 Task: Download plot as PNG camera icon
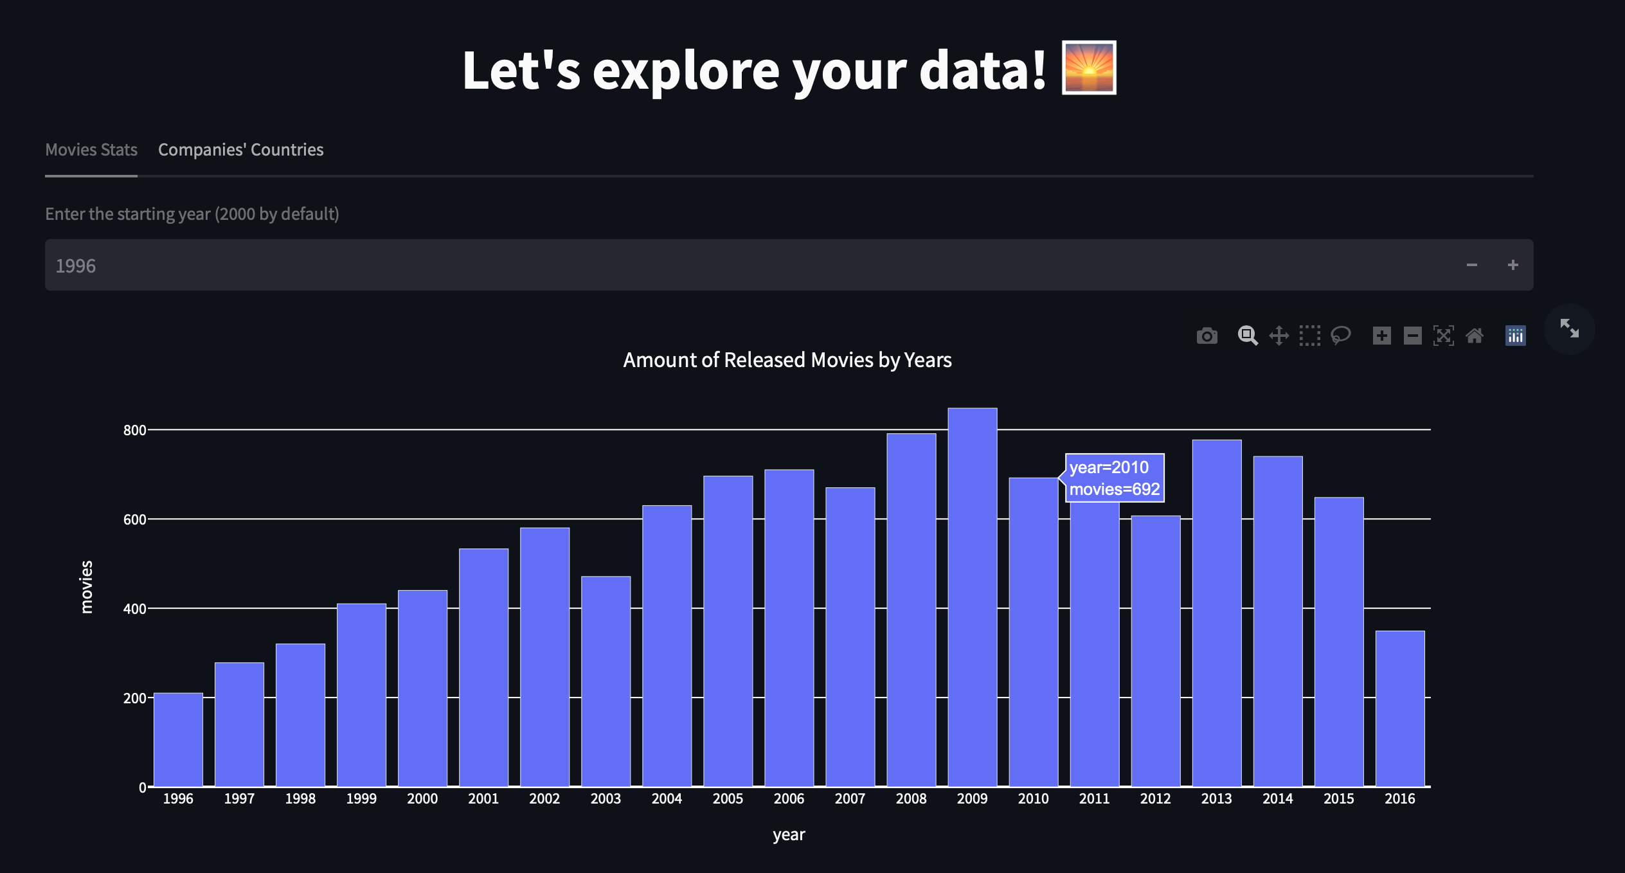pyautogui.click(x=1207, y=336)
